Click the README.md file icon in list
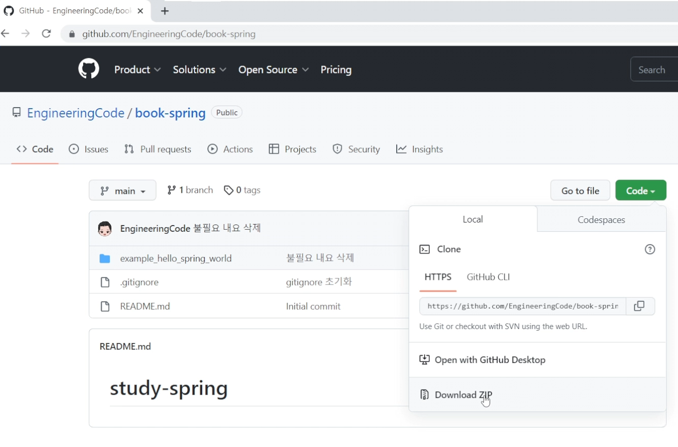The image size is (678, 447). (x=105, y=307)
